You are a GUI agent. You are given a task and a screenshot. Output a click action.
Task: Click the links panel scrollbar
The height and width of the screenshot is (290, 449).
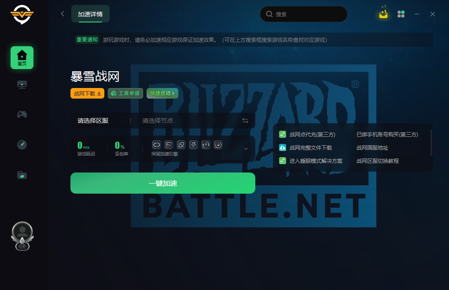431,143
